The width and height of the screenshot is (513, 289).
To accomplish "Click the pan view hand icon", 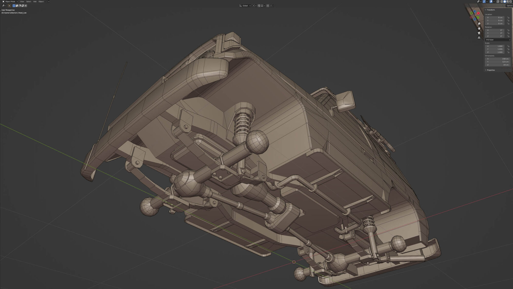I will (x=479, y=29).
